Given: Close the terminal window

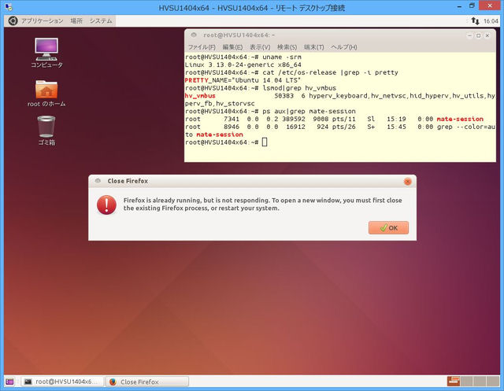Looking at the screenshot, I should click(487, 35).
